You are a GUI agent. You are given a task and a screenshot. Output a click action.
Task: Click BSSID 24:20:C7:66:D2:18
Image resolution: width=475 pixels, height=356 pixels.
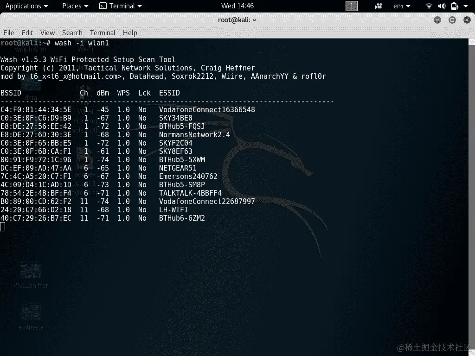click(36, 210)
